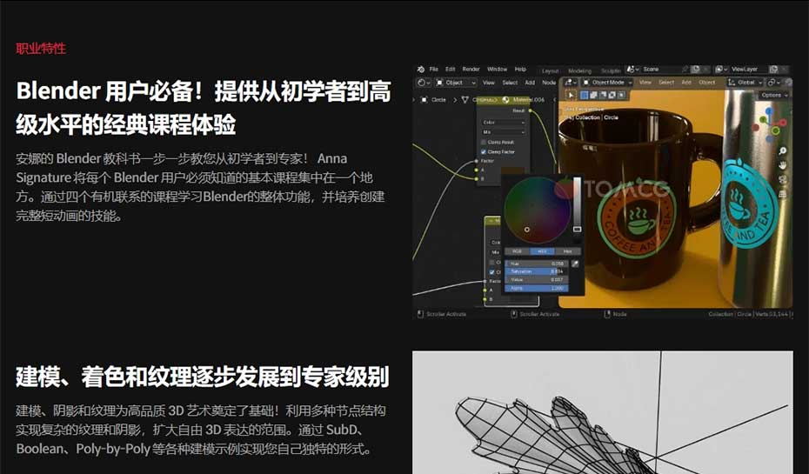Select the Select Box tool icon in viewport
The image size is (809, 474).
[x=571, y=95]
